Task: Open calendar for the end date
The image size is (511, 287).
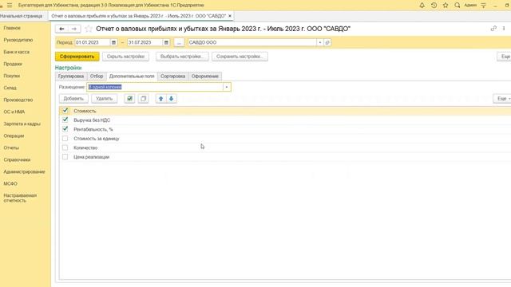Action: tap(166, 42)
